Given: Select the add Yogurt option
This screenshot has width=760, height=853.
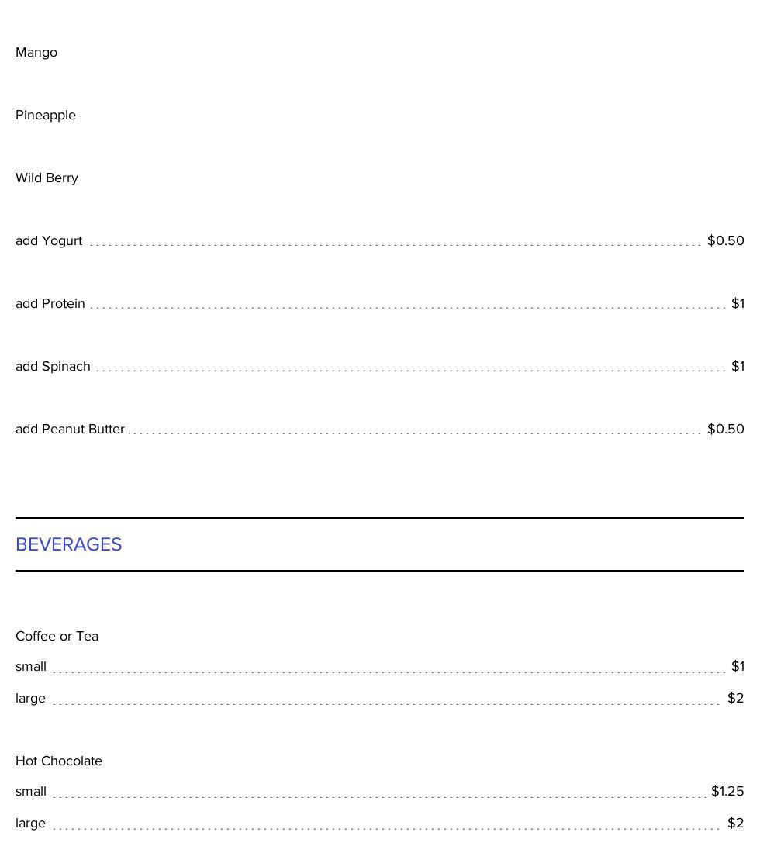Looking at the screenshot, I should tap(49, 240).
